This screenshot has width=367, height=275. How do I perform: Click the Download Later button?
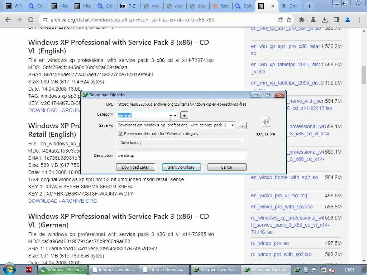(135, 167)
